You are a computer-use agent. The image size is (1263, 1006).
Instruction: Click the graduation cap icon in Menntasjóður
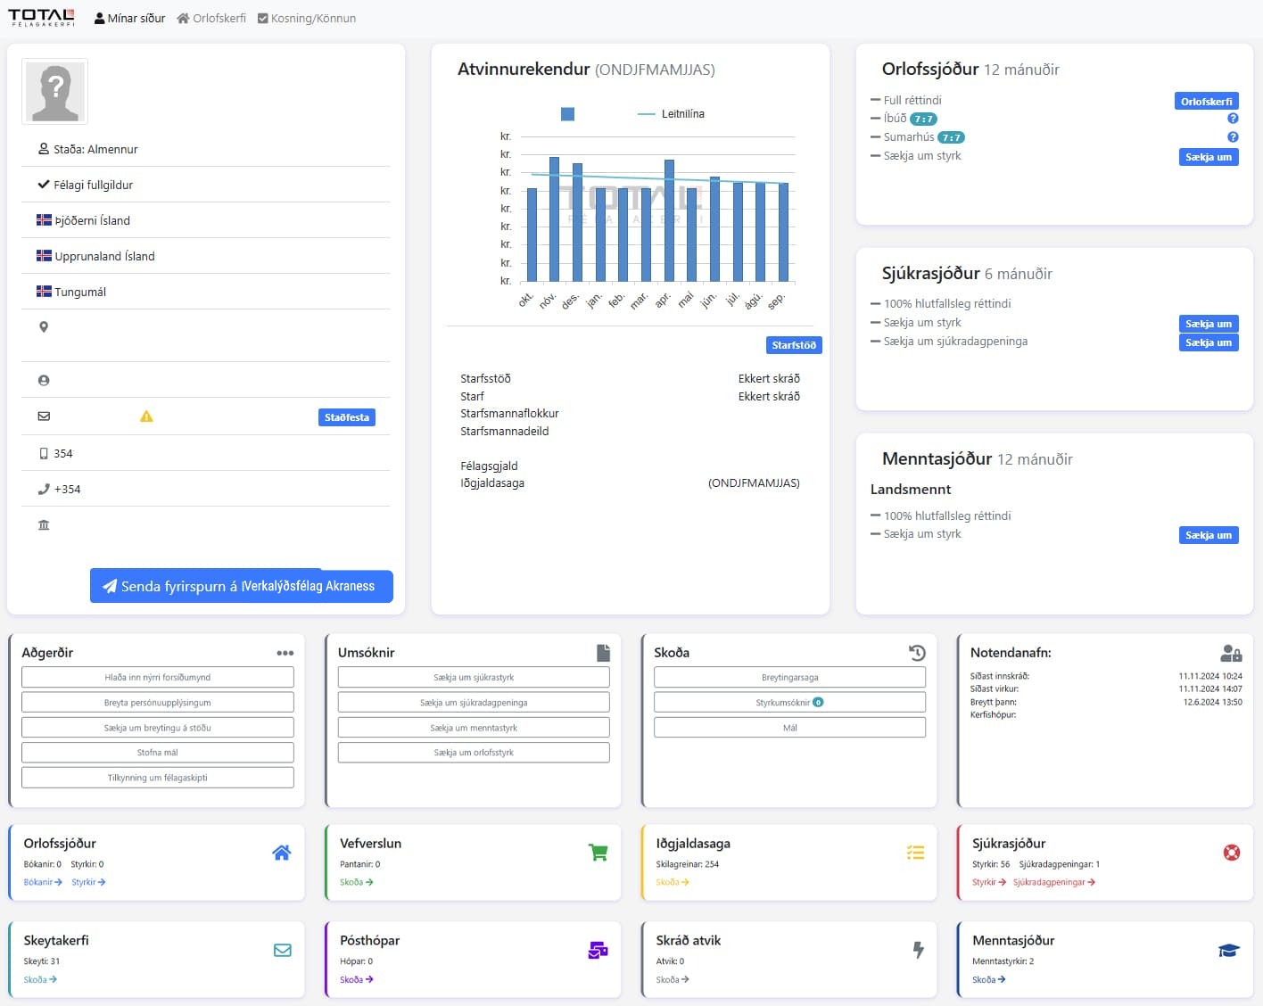(x=1228, y=951)
